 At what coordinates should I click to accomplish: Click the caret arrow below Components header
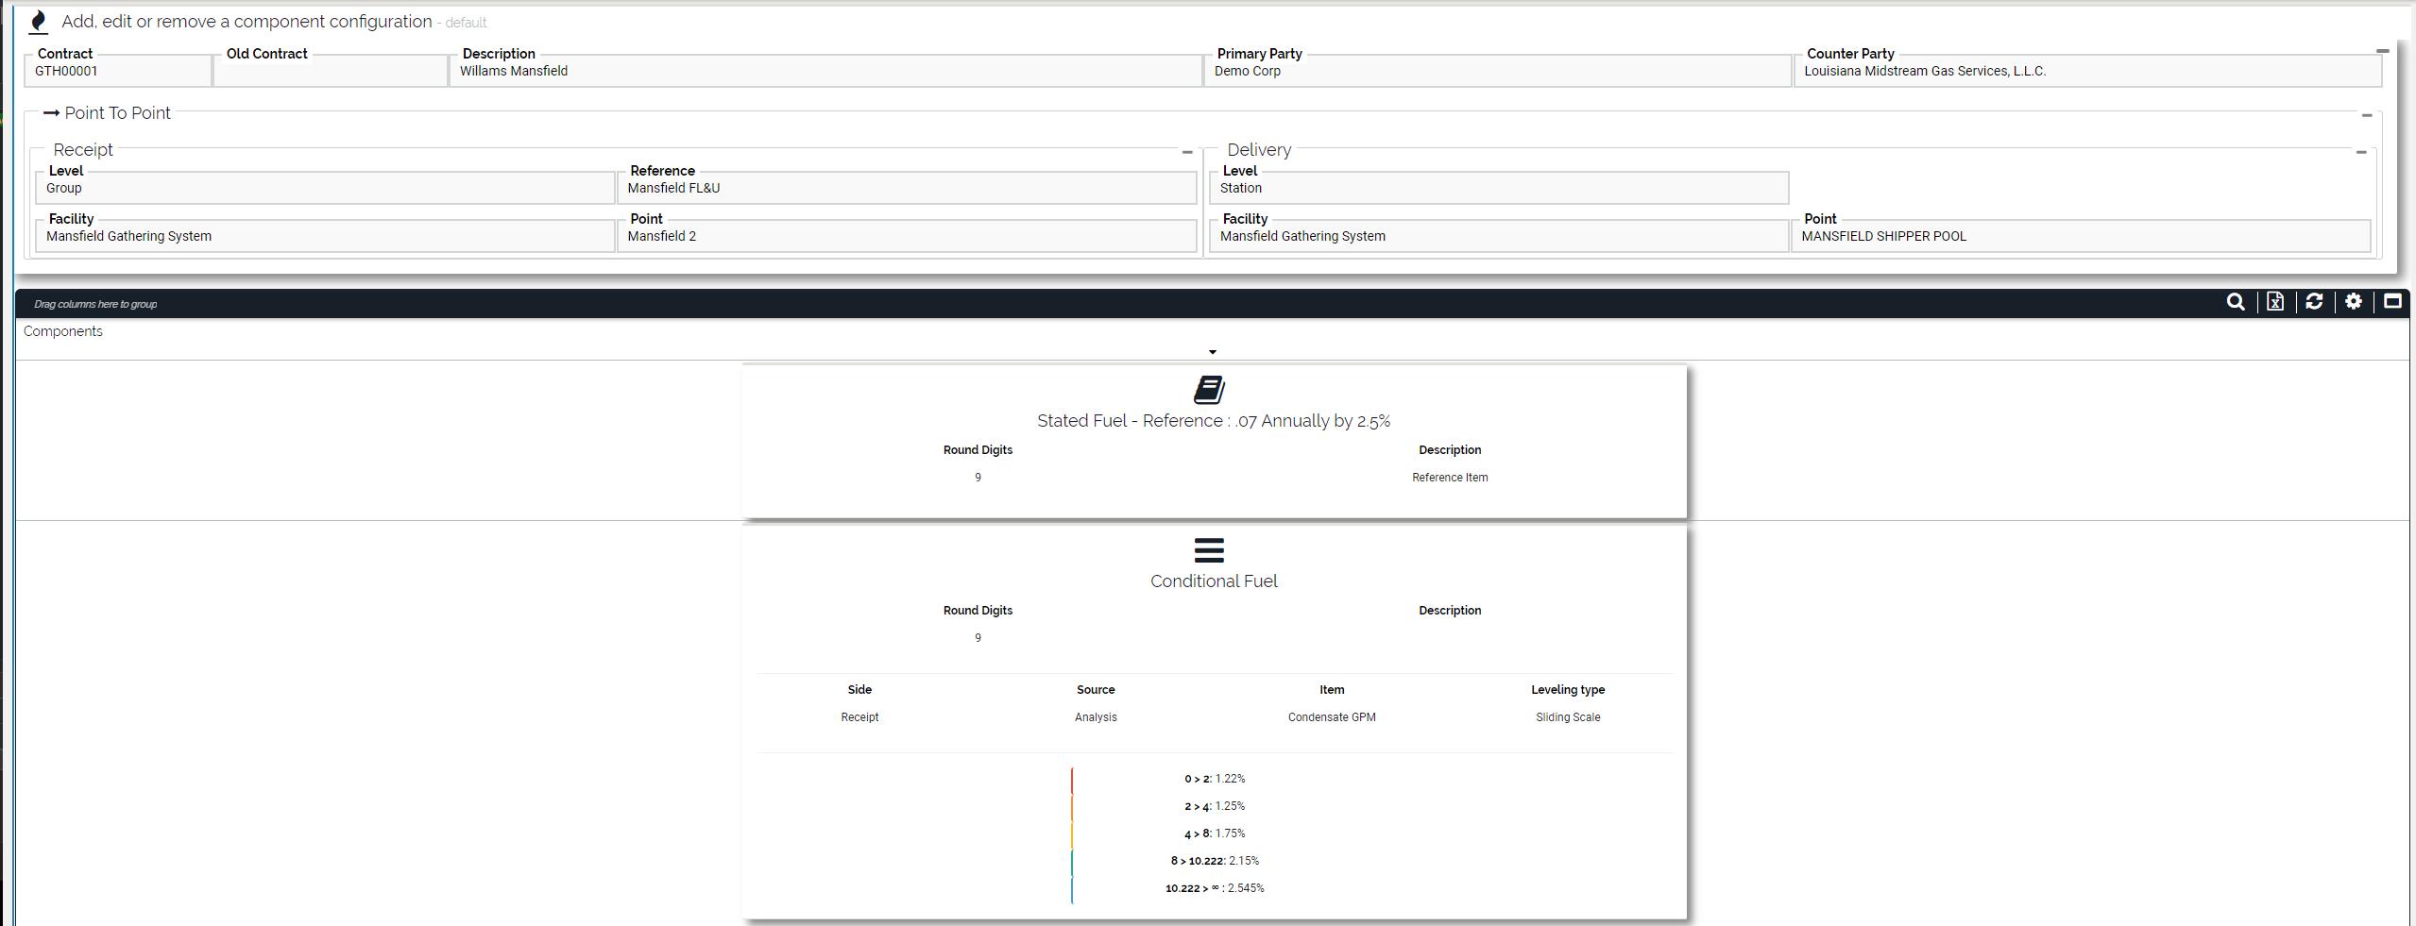pos(1213,352)
